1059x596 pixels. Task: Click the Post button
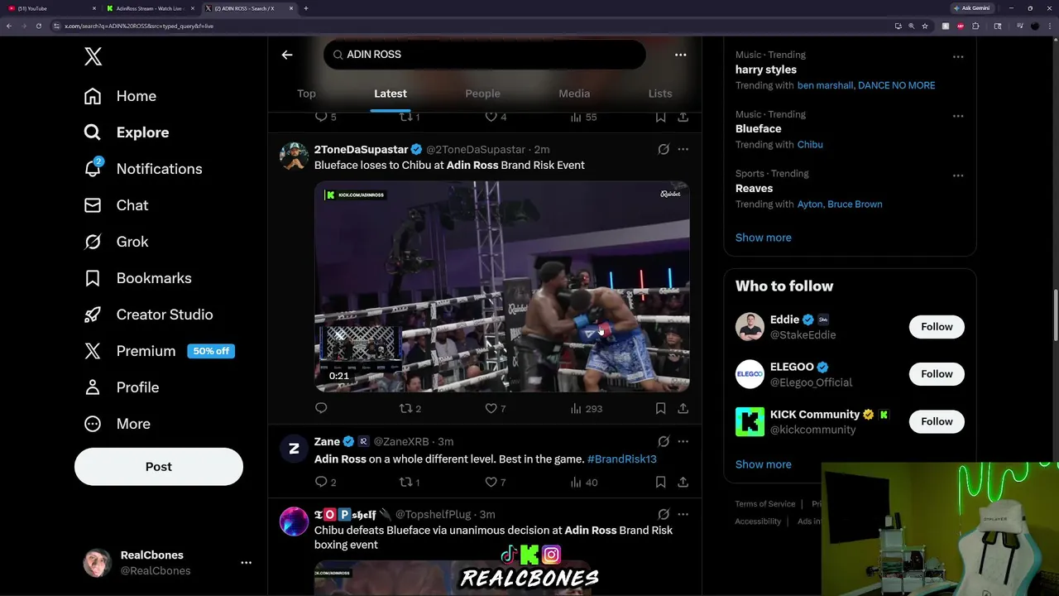[x=159, y=467]
